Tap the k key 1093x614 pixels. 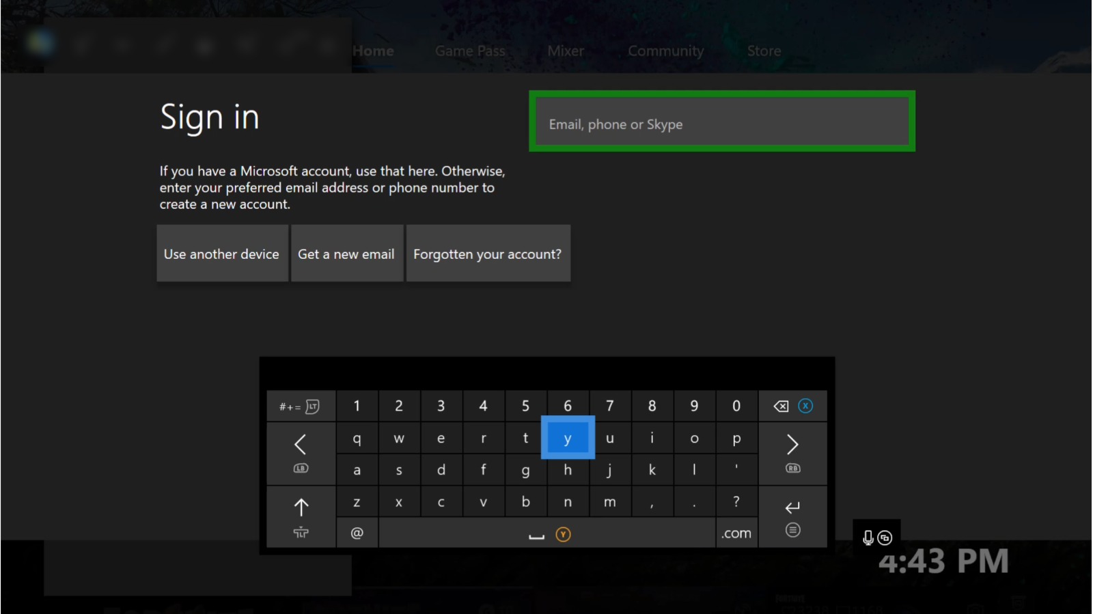[652, 470]
